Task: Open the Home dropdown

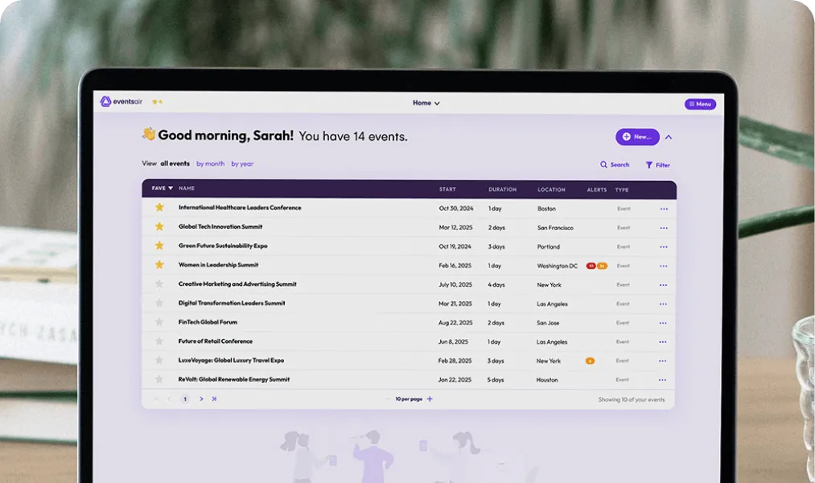Action: click(x=426, y=103)
